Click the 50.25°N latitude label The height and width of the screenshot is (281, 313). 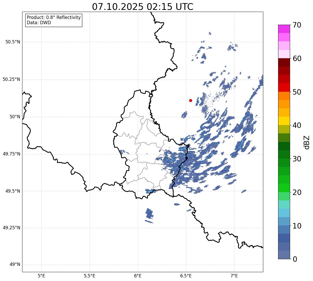[11, 79]
